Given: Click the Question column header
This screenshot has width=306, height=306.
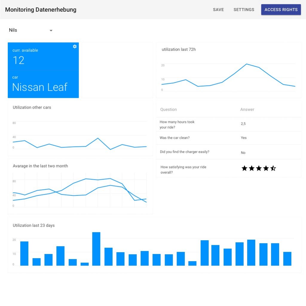Looking at the screenshot, I should click(x=169, y=109).
